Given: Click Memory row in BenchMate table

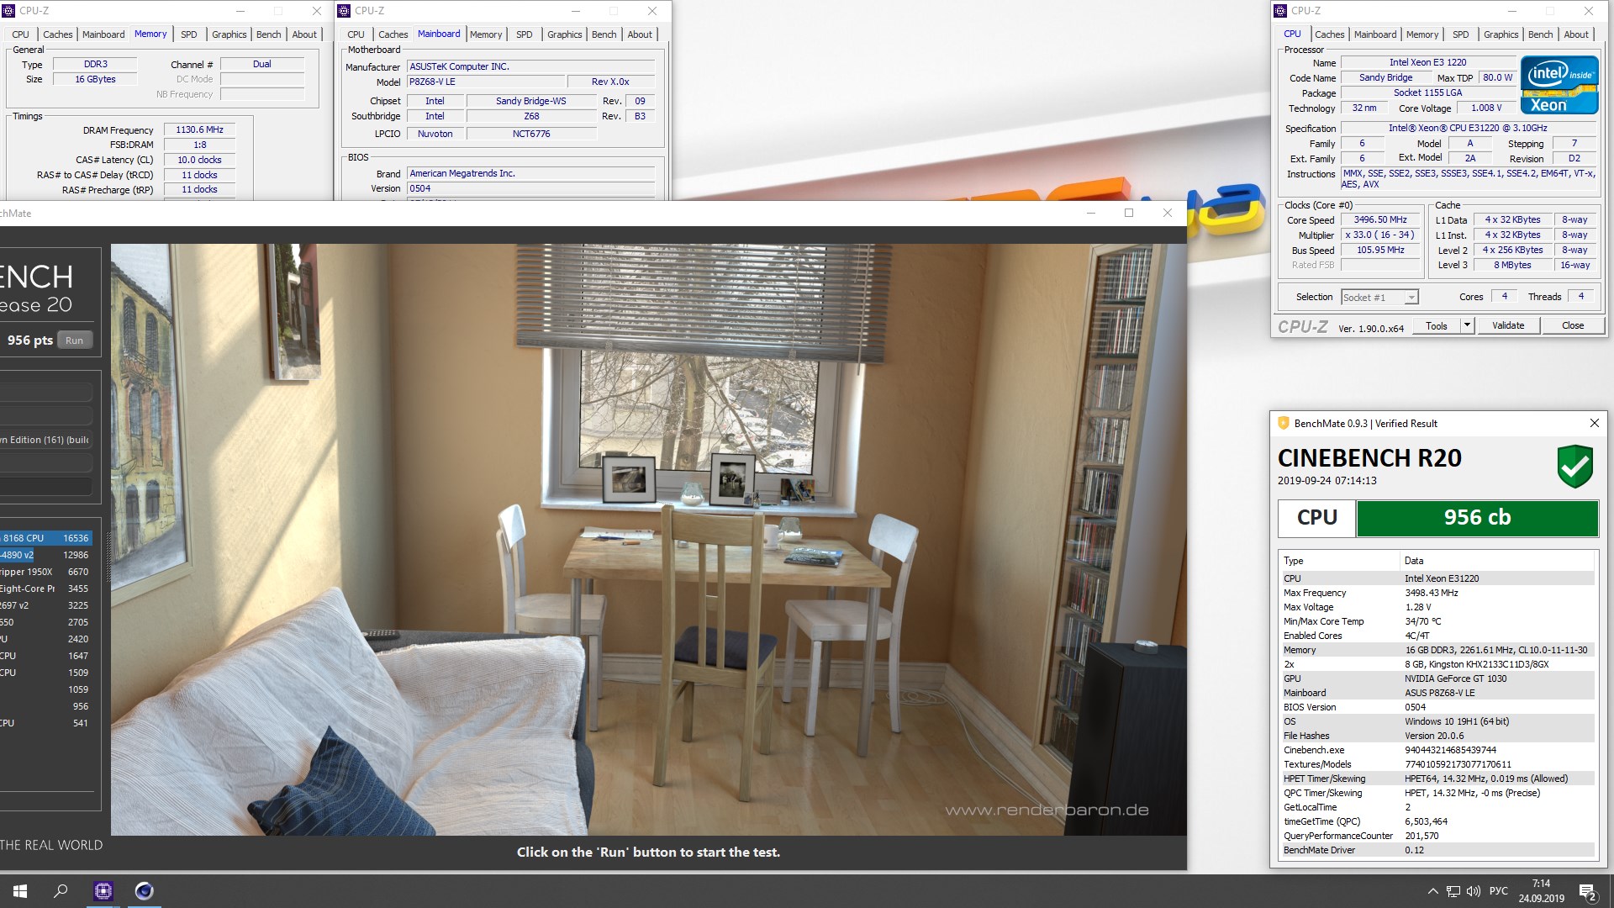Looking at the screenshot, I should click(1437, 650).
